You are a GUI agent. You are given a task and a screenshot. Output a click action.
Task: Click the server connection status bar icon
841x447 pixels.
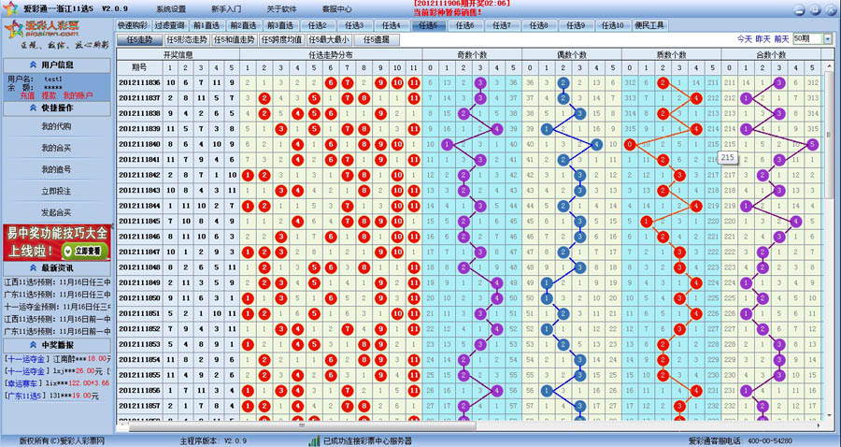314,441
